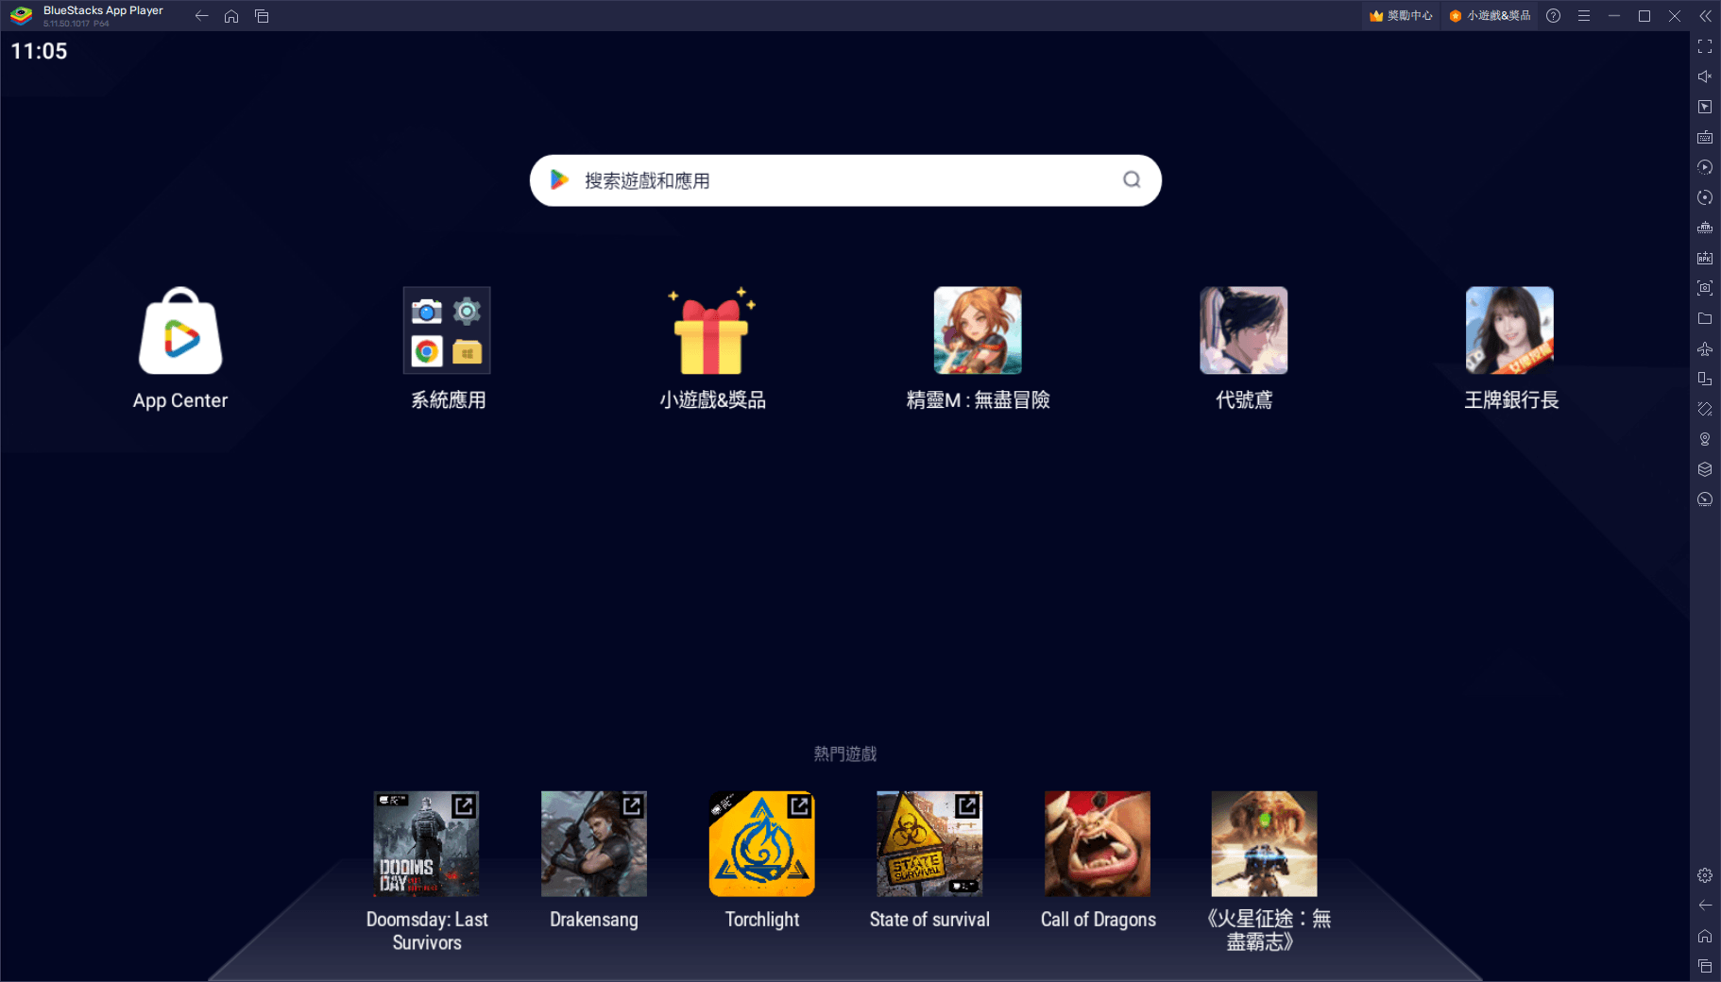
Task: Open the macro recorder play icon
Action: tap(1705, 167)
